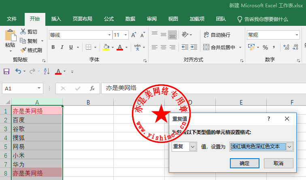Click the borders icon
This screenshot has height=180, width=306.
point(88,47)
